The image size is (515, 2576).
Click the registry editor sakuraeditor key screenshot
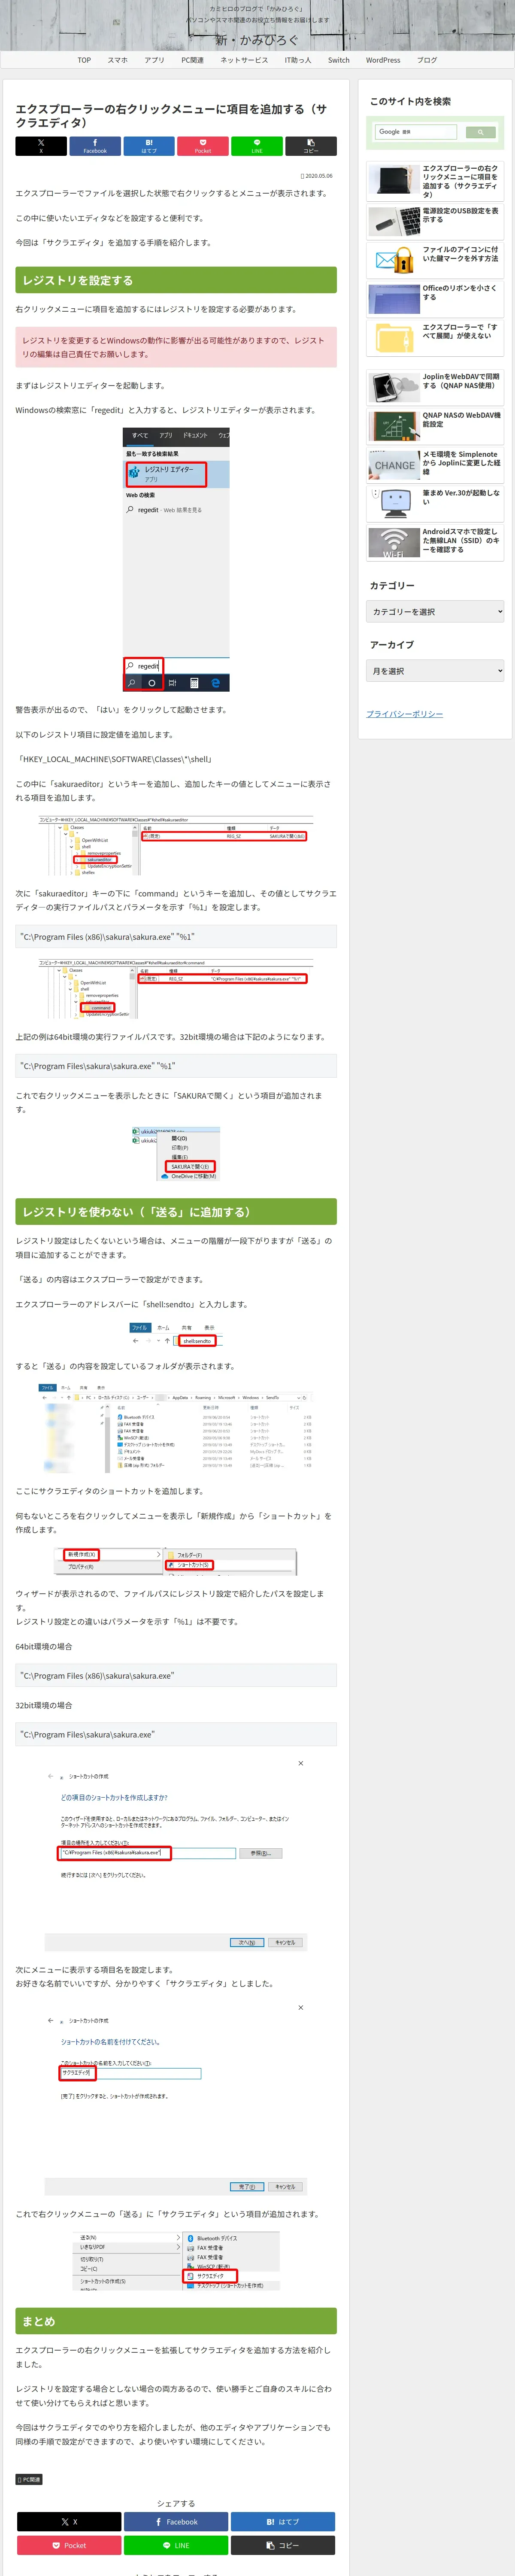pos(176,846)
